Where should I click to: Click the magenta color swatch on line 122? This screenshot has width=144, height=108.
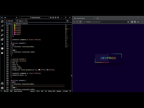[15, 34]
